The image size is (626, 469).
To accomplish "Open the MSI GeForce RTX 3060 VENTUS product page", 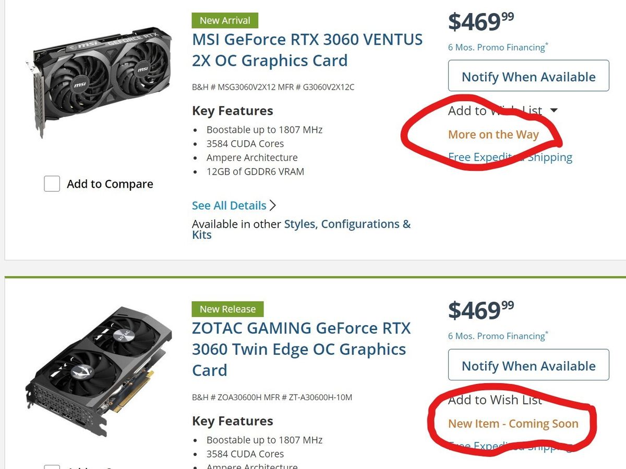I will click(x=308, y=50).
